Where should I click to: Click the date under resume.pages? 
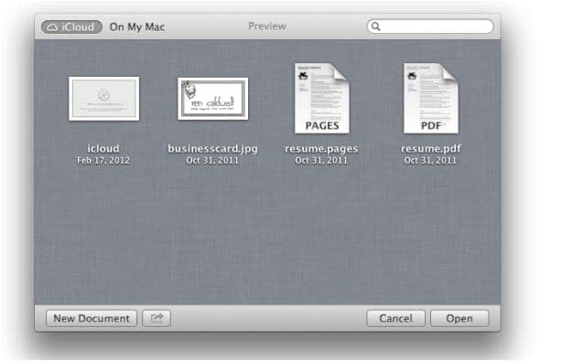[321, 160]
